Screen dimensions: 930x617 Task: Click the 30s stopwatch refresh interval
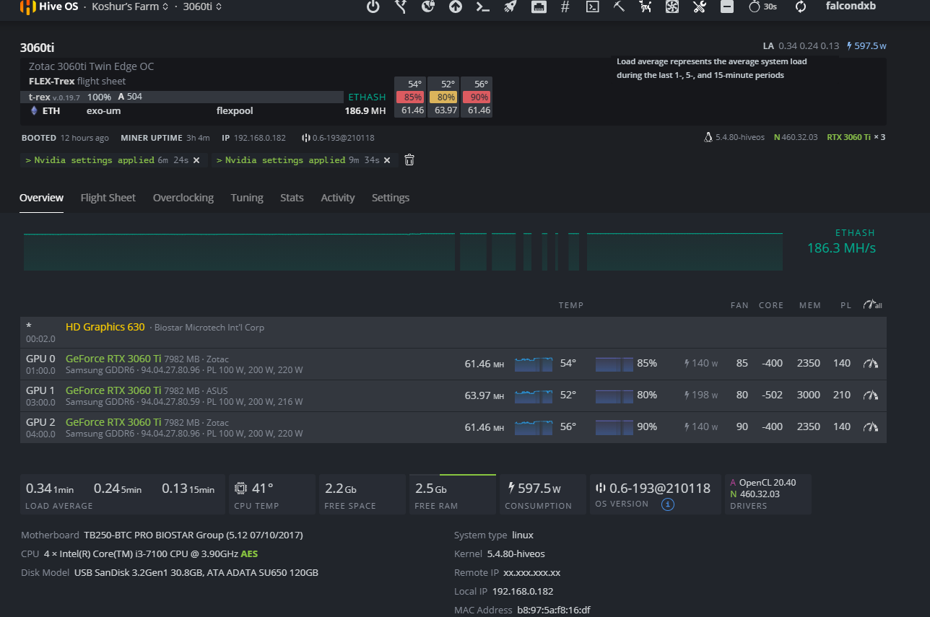coord(762,6)
